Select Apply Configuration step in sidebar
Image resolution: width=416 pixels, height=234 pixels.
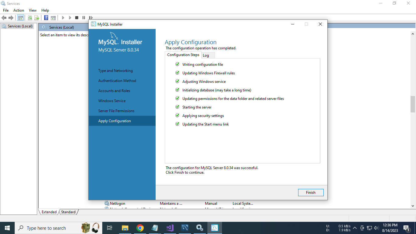tap(122, 121)
